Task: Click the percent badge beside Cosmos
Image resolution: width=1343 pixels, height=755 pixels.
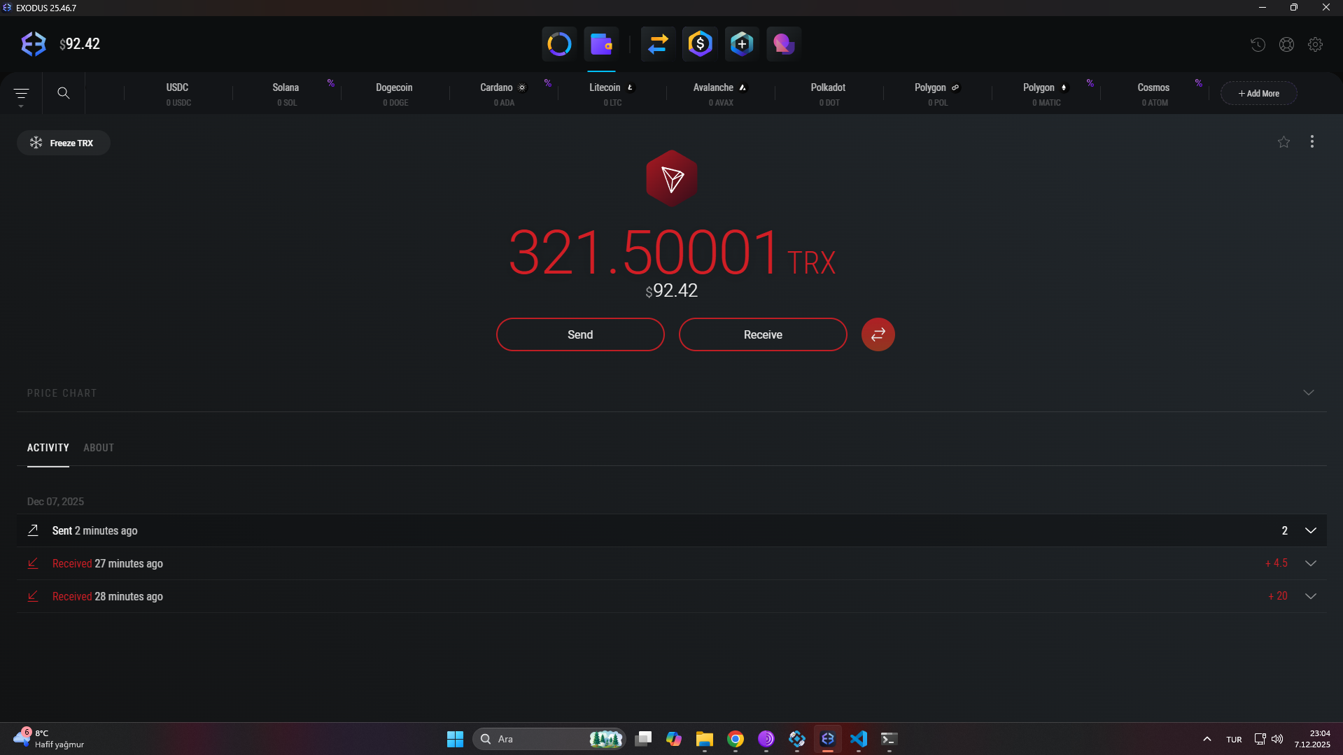Action: [1199, 83]
